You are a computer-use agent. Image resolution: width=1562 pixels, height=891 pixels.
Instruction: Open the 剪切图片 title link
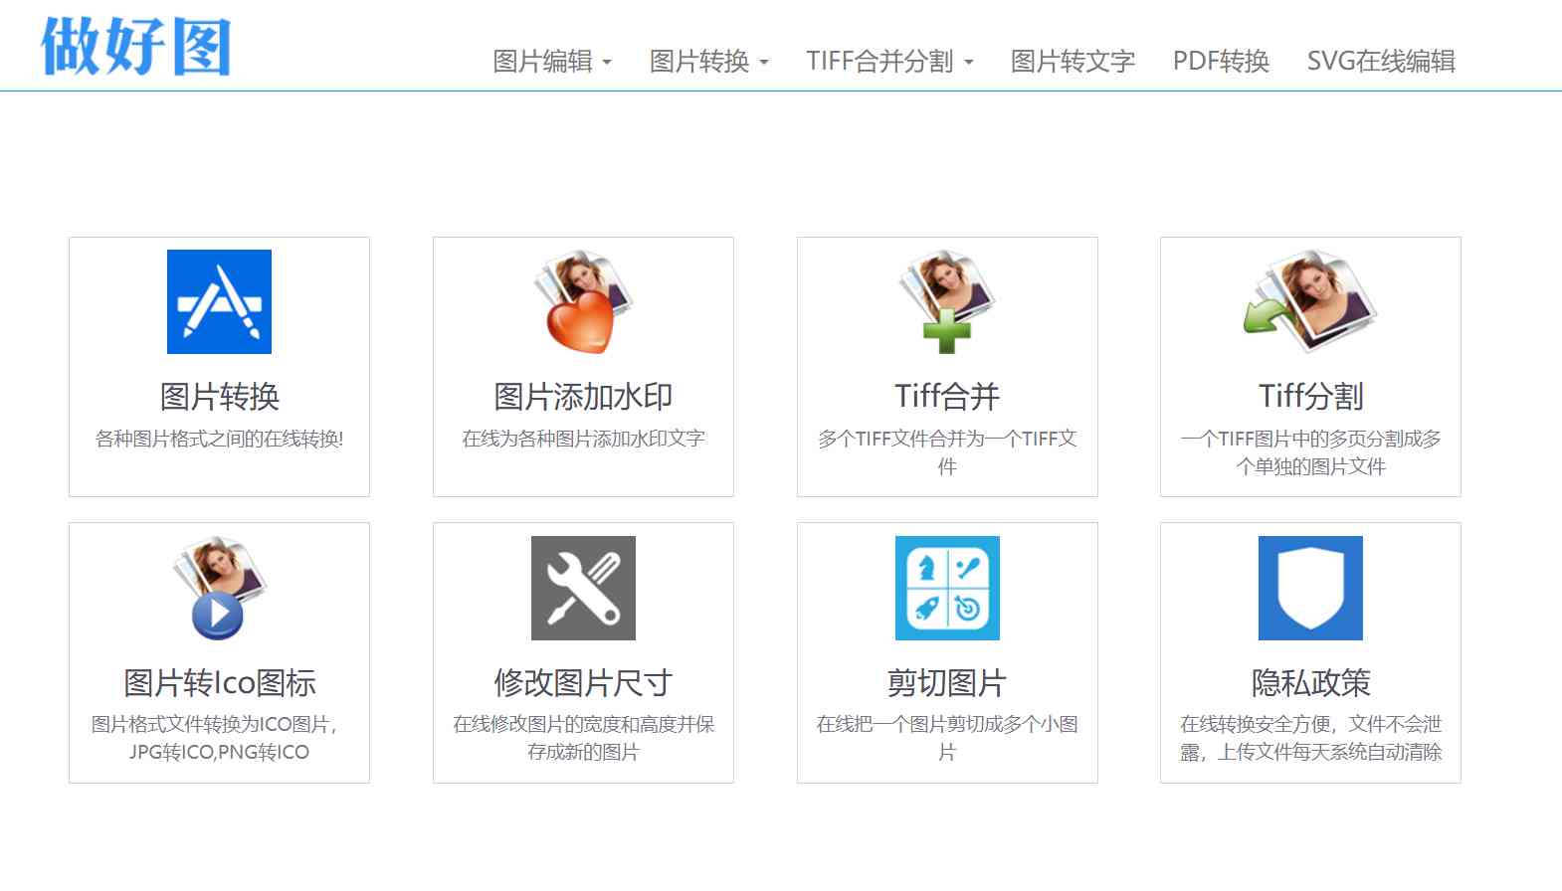947,683
